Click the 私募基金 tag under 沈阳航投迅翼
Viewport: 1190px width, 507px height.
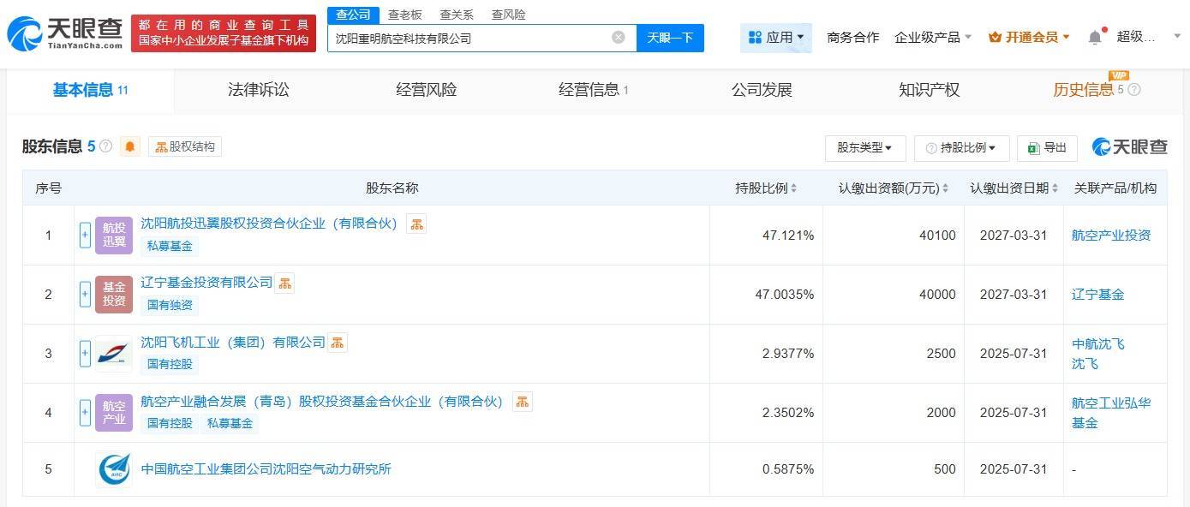[x=170, y=246]
